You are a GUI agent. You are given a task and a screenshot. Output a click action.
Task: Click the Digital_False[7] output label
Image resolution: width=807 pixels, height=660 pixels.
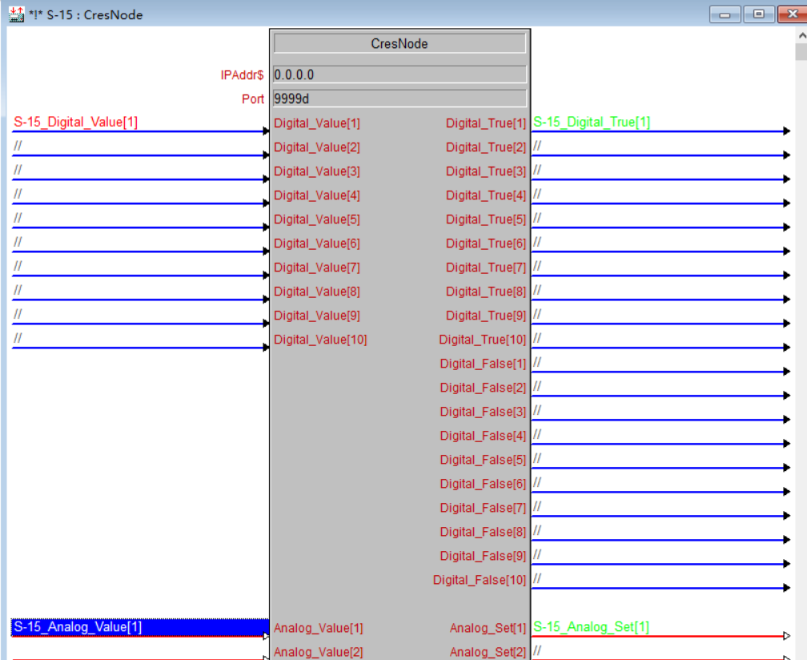coord(484,508)
